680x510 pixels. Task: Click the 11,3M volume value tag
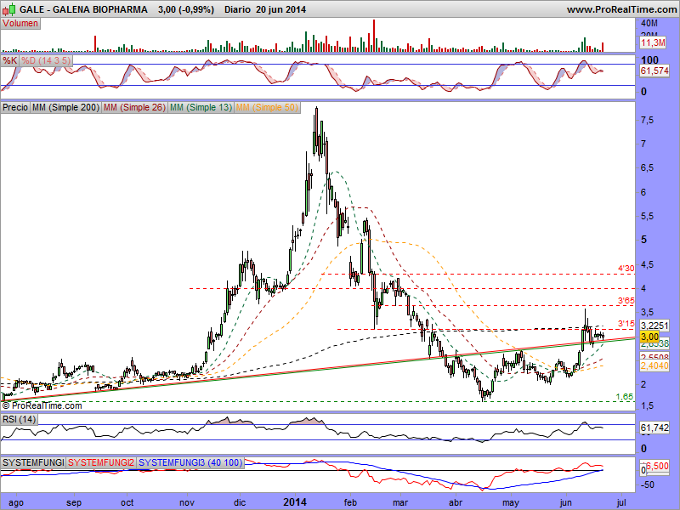pos(653,42)
